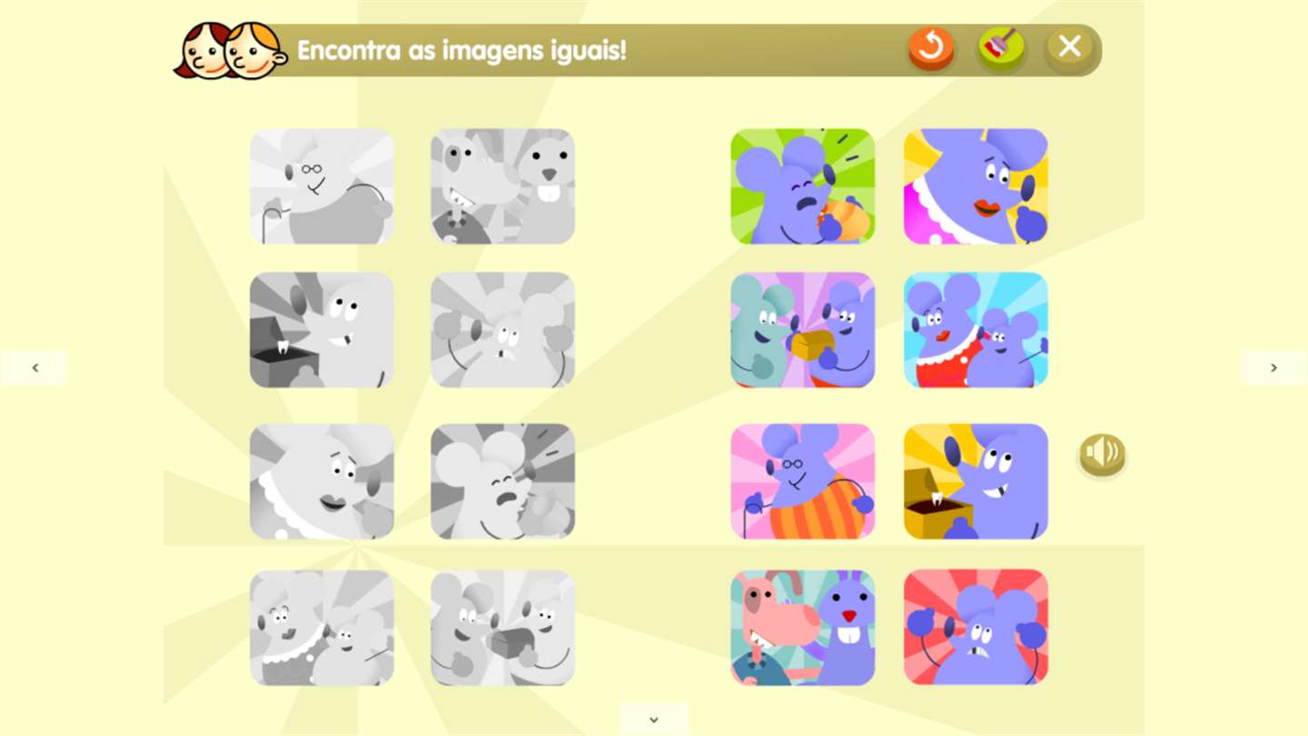
Task: Pick colored mother and child mice on blue card
Action: coord(976,330)
